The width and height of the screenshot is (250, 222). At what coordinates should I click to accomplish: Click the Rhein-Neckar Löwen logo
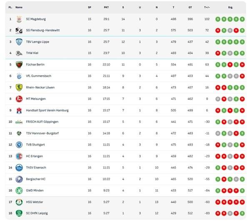[19, 87]
